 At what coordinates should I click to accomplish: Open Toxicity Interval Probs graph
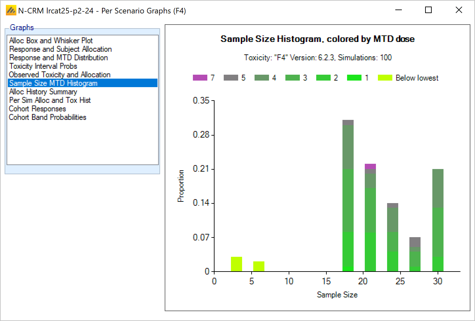point(43,66)
